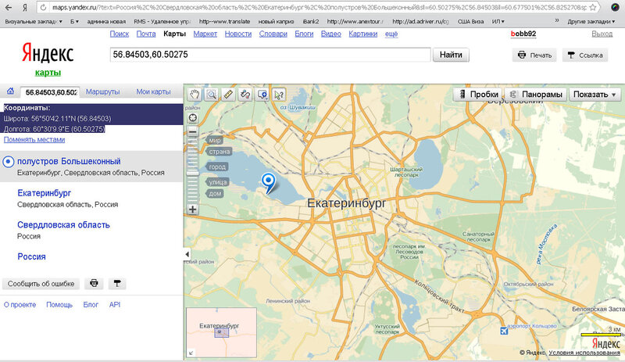Set zoom level to 'город' on slider
Image resolution: width=625 pixels, height=362 pixels.
tap(217, 167)
